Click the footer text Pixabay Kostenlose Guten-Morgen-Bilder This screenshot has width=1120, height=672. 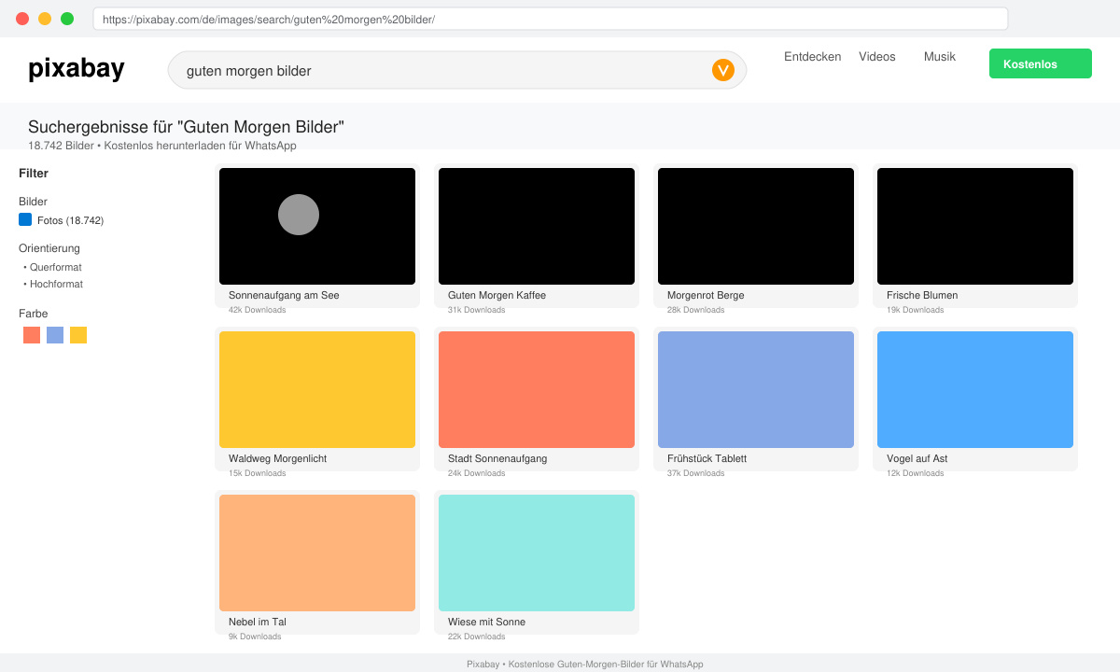pyautogui.click(x=585, y=665)
